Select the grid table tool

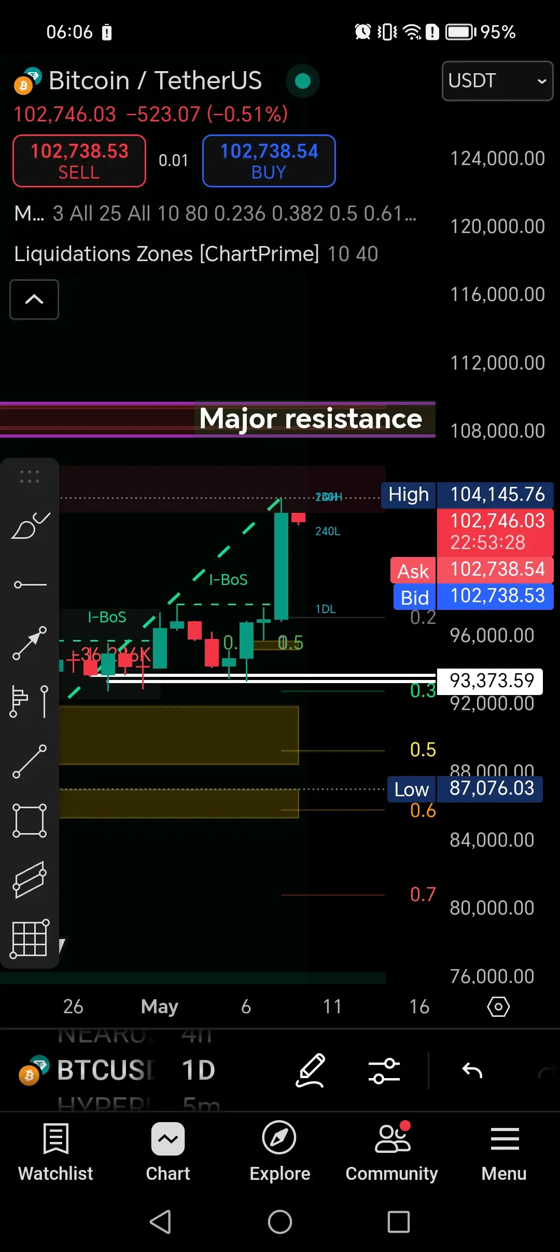[30, 938]
